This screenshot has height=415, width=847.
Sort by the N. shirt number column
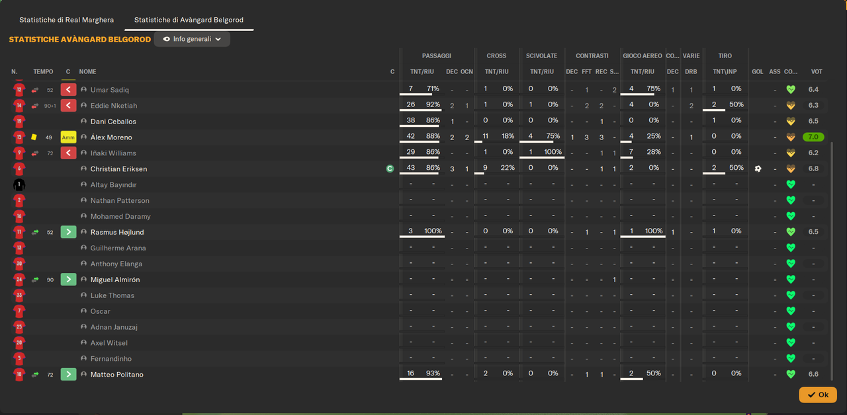pos(15,71)
